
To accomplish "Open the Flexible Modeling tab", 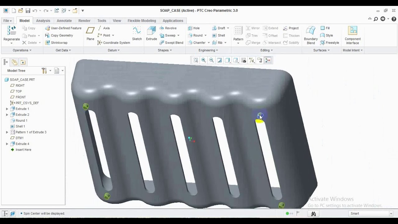I will (142, 21).
